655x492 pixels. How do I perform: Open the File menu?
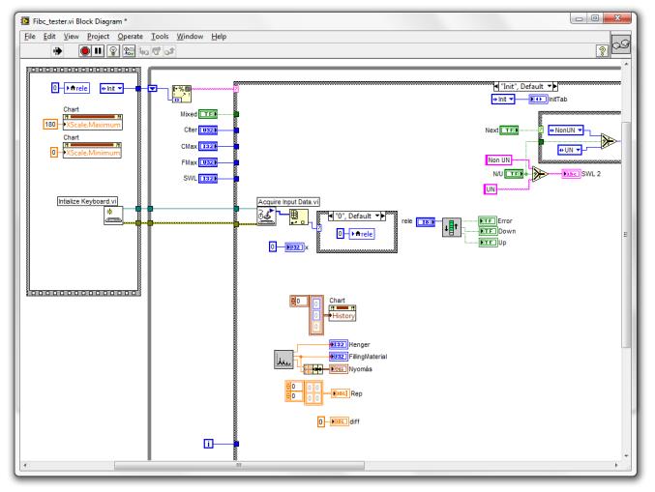pyautogui.click(x=30, y=37)
